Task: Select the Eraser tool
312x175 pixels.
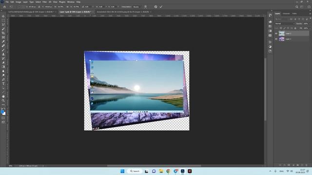Action: click(3, 63)
